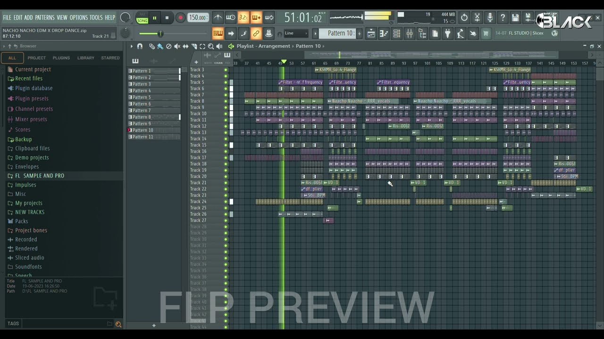Toggle the loop recording button
This screenshot has width=604, height=339.
(x=269, y=17)
